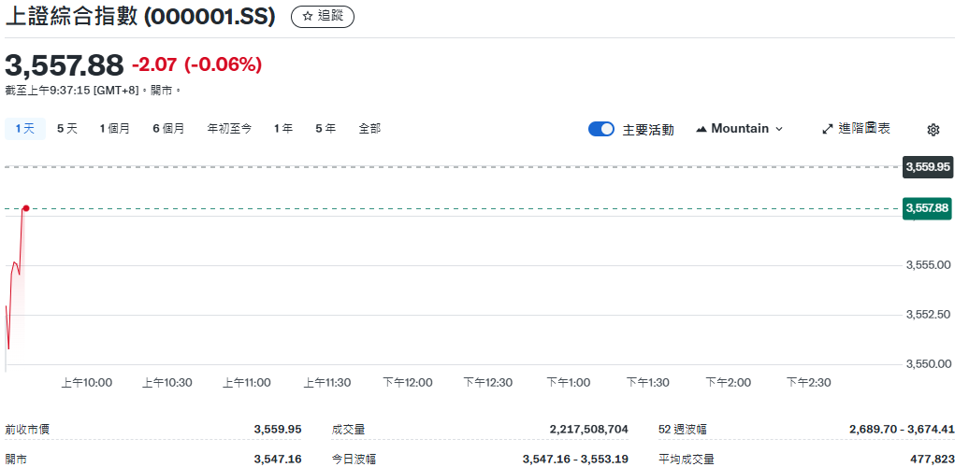Click the 3,555.00 price axis label

[x=928, y=265]
